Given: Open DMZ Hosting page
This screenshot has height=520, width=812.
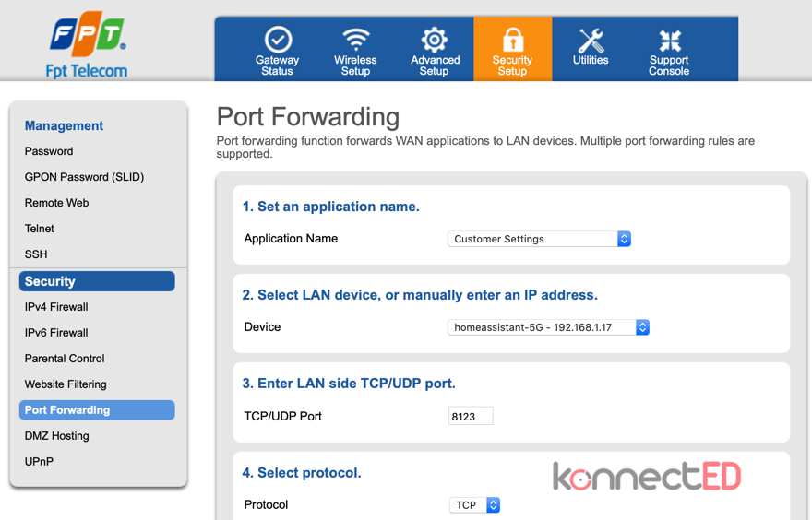Looking at the screenshot, I should point(57,436).
